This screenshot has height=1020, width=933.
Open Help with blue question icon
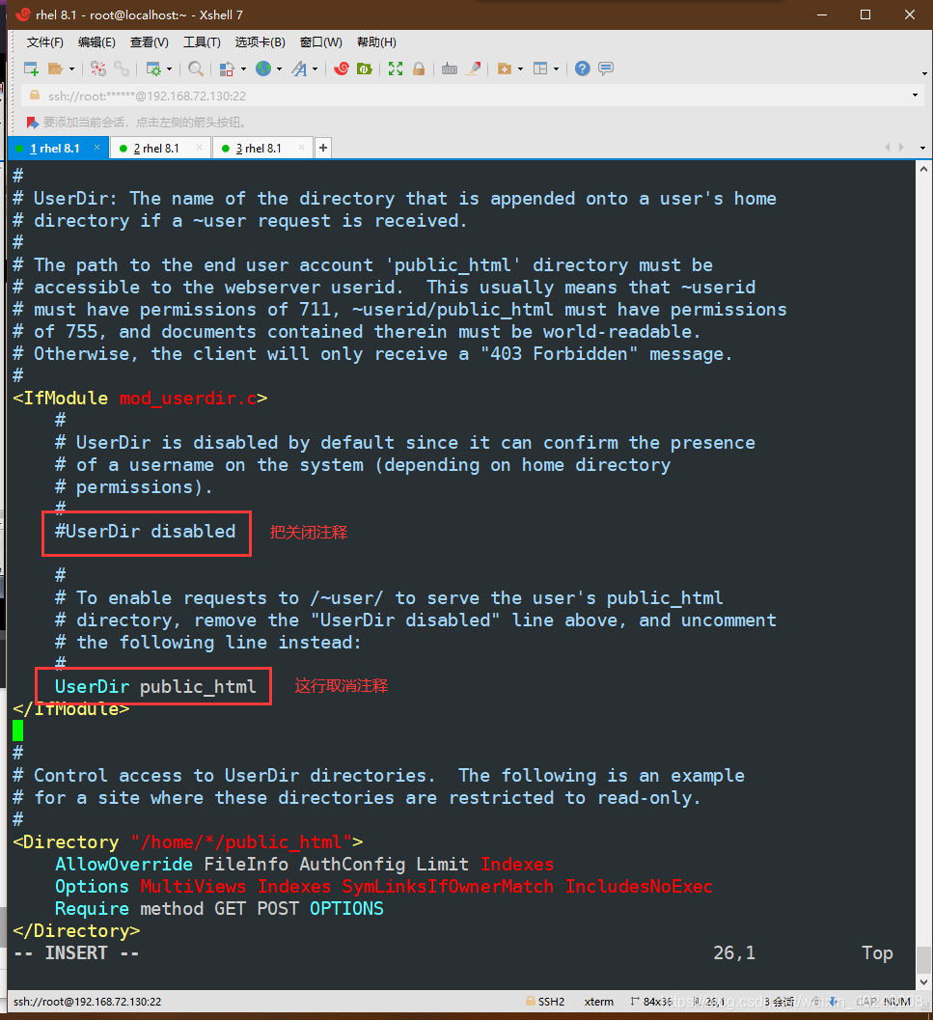coord(583,69)
